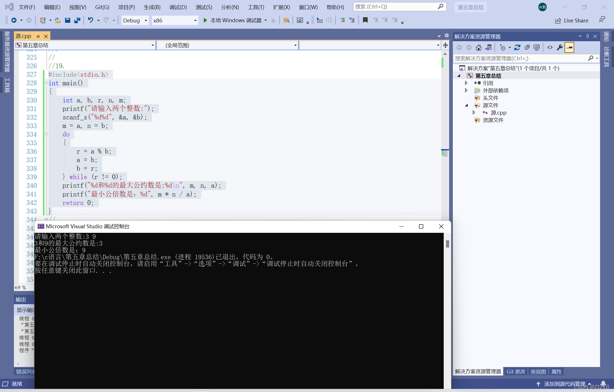614x392 pixels.
Task: Click the debug console vertical scrollbar thumb
Action: pos(447,244)
